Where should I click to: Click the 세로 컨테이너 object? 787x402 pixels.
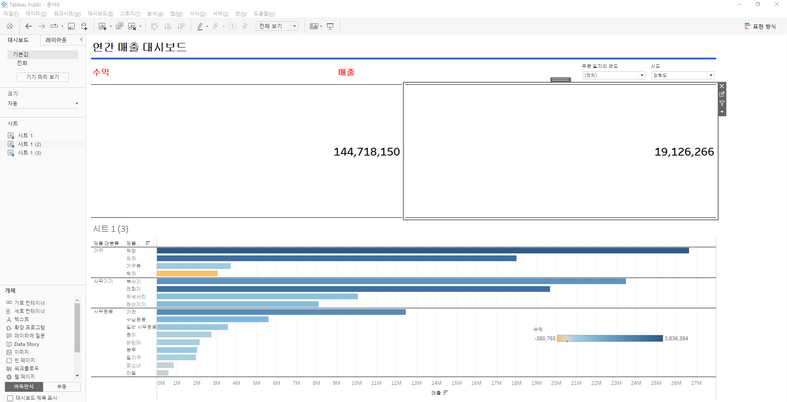[x=30, y=311]
